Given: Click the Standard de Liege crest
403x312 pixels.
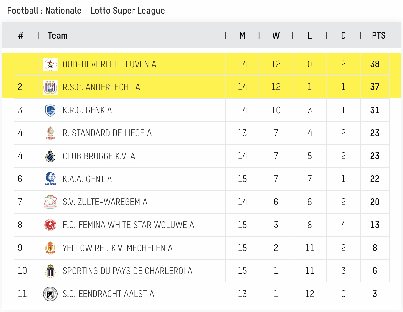Looking at the screenshot, I should click(50, 133).
